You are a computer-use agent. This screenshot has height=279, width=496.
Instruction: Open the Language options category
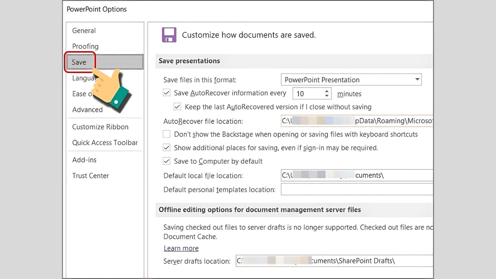pos(84,78)
